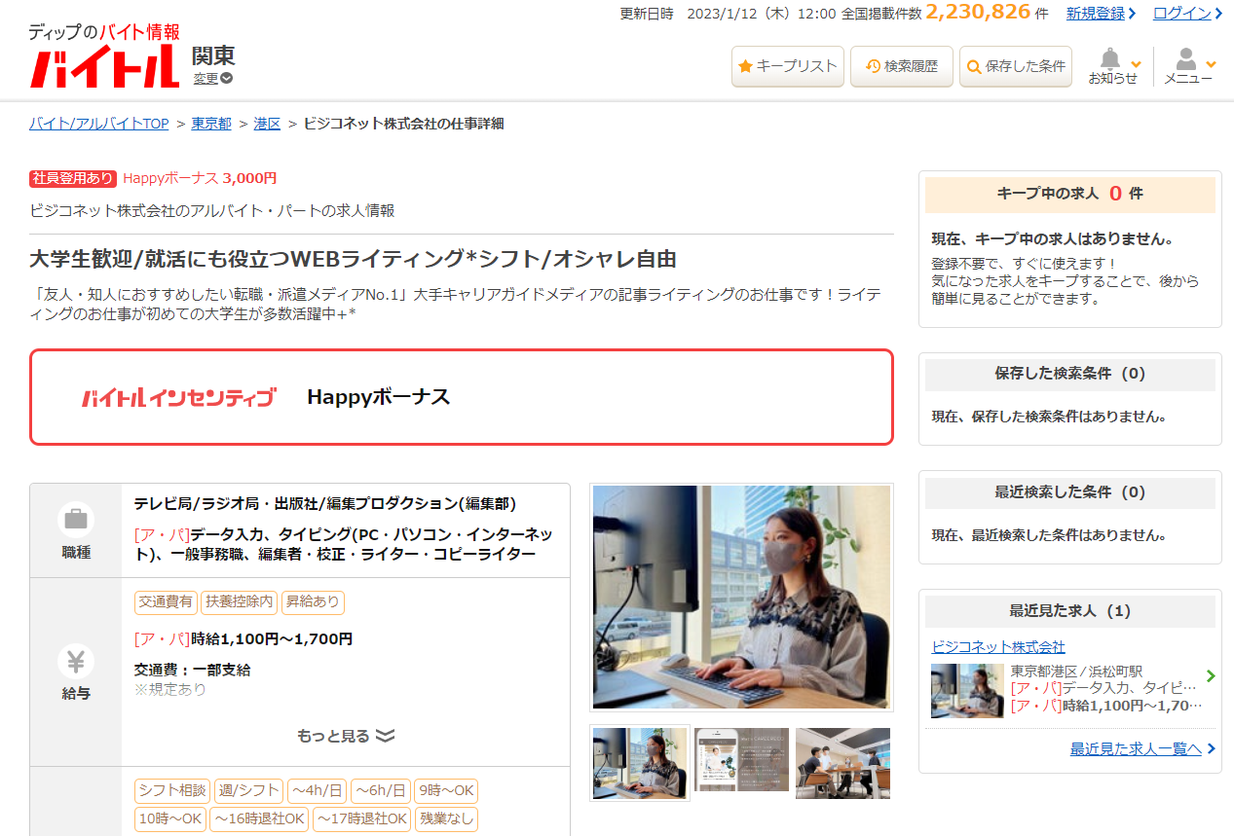The image size is (1234, 836).
Task: Click Happyボーナス 3,000円 text
Action: click(x=200, y=178)
